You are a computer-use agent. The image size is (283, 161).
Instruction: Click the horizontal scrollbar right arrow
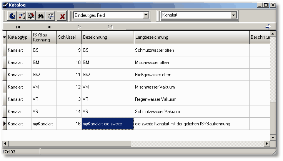click(267, 143)
